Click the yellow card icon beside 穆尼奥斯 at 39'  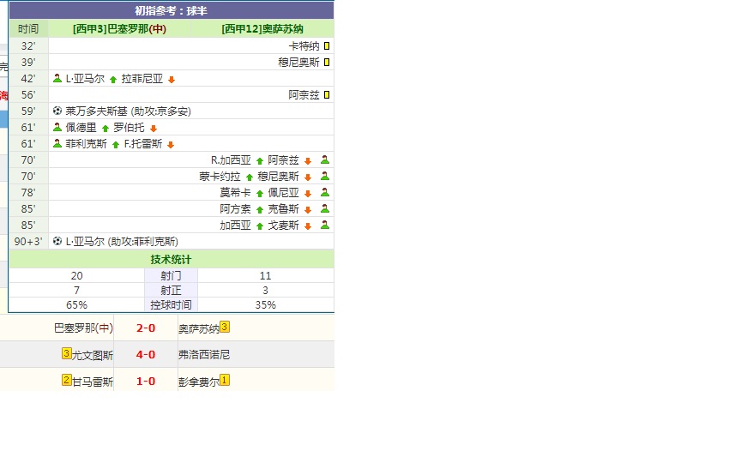(x=327, y=63)
